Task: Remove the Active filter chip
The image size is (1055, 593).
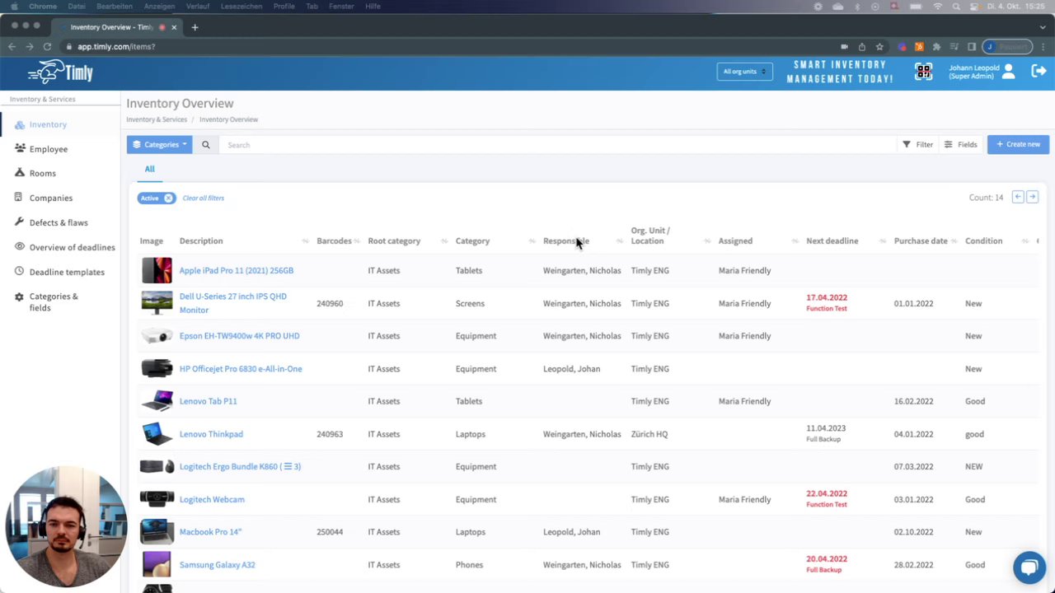Action: pos(168,198)
